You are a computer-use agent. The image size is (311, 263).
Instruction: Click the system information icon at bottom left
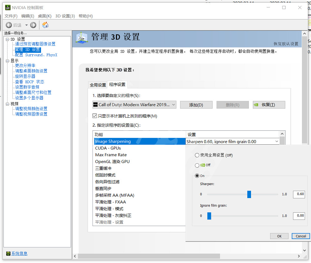click(8, 253)
